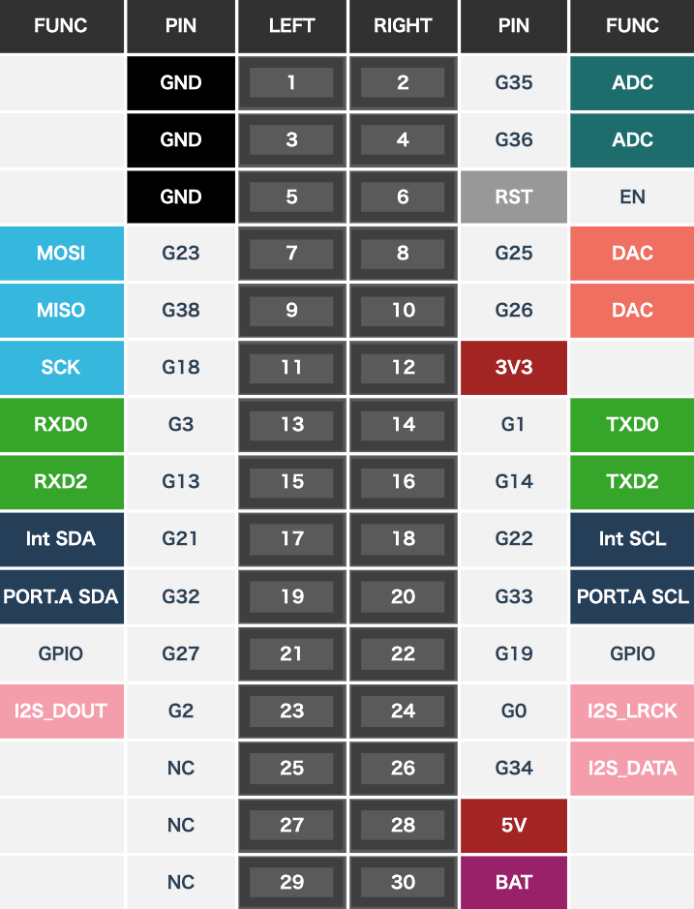Select the Int SCL function cell
Image resolution: width=694 pixels, height=909 pixels.
point(632,539)
